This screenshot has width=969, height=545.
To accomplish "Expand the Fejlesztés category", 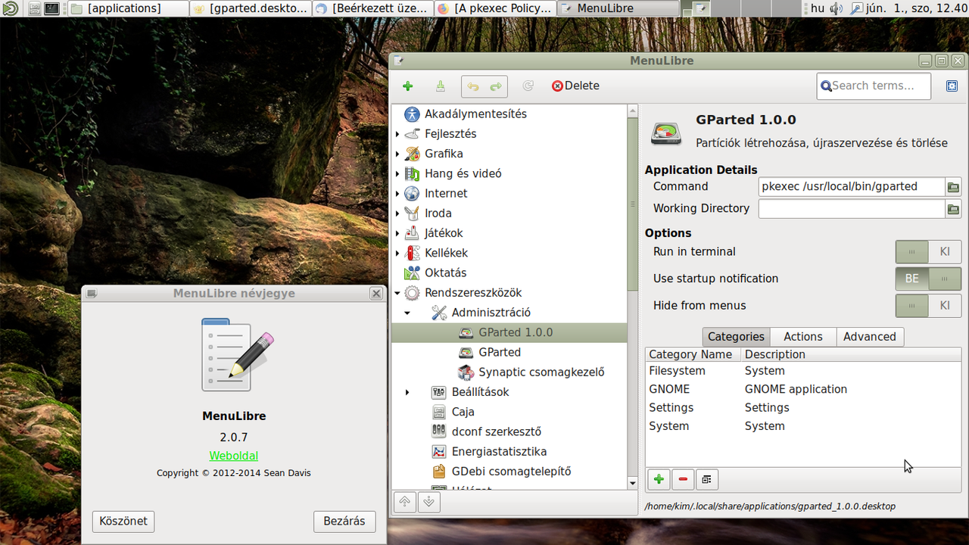I will tap(397, 134).
